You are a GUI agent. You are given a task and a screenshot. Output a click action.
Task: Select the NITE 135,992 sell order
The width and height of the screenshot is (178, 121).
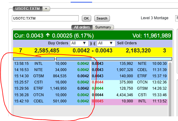[129, 64]
